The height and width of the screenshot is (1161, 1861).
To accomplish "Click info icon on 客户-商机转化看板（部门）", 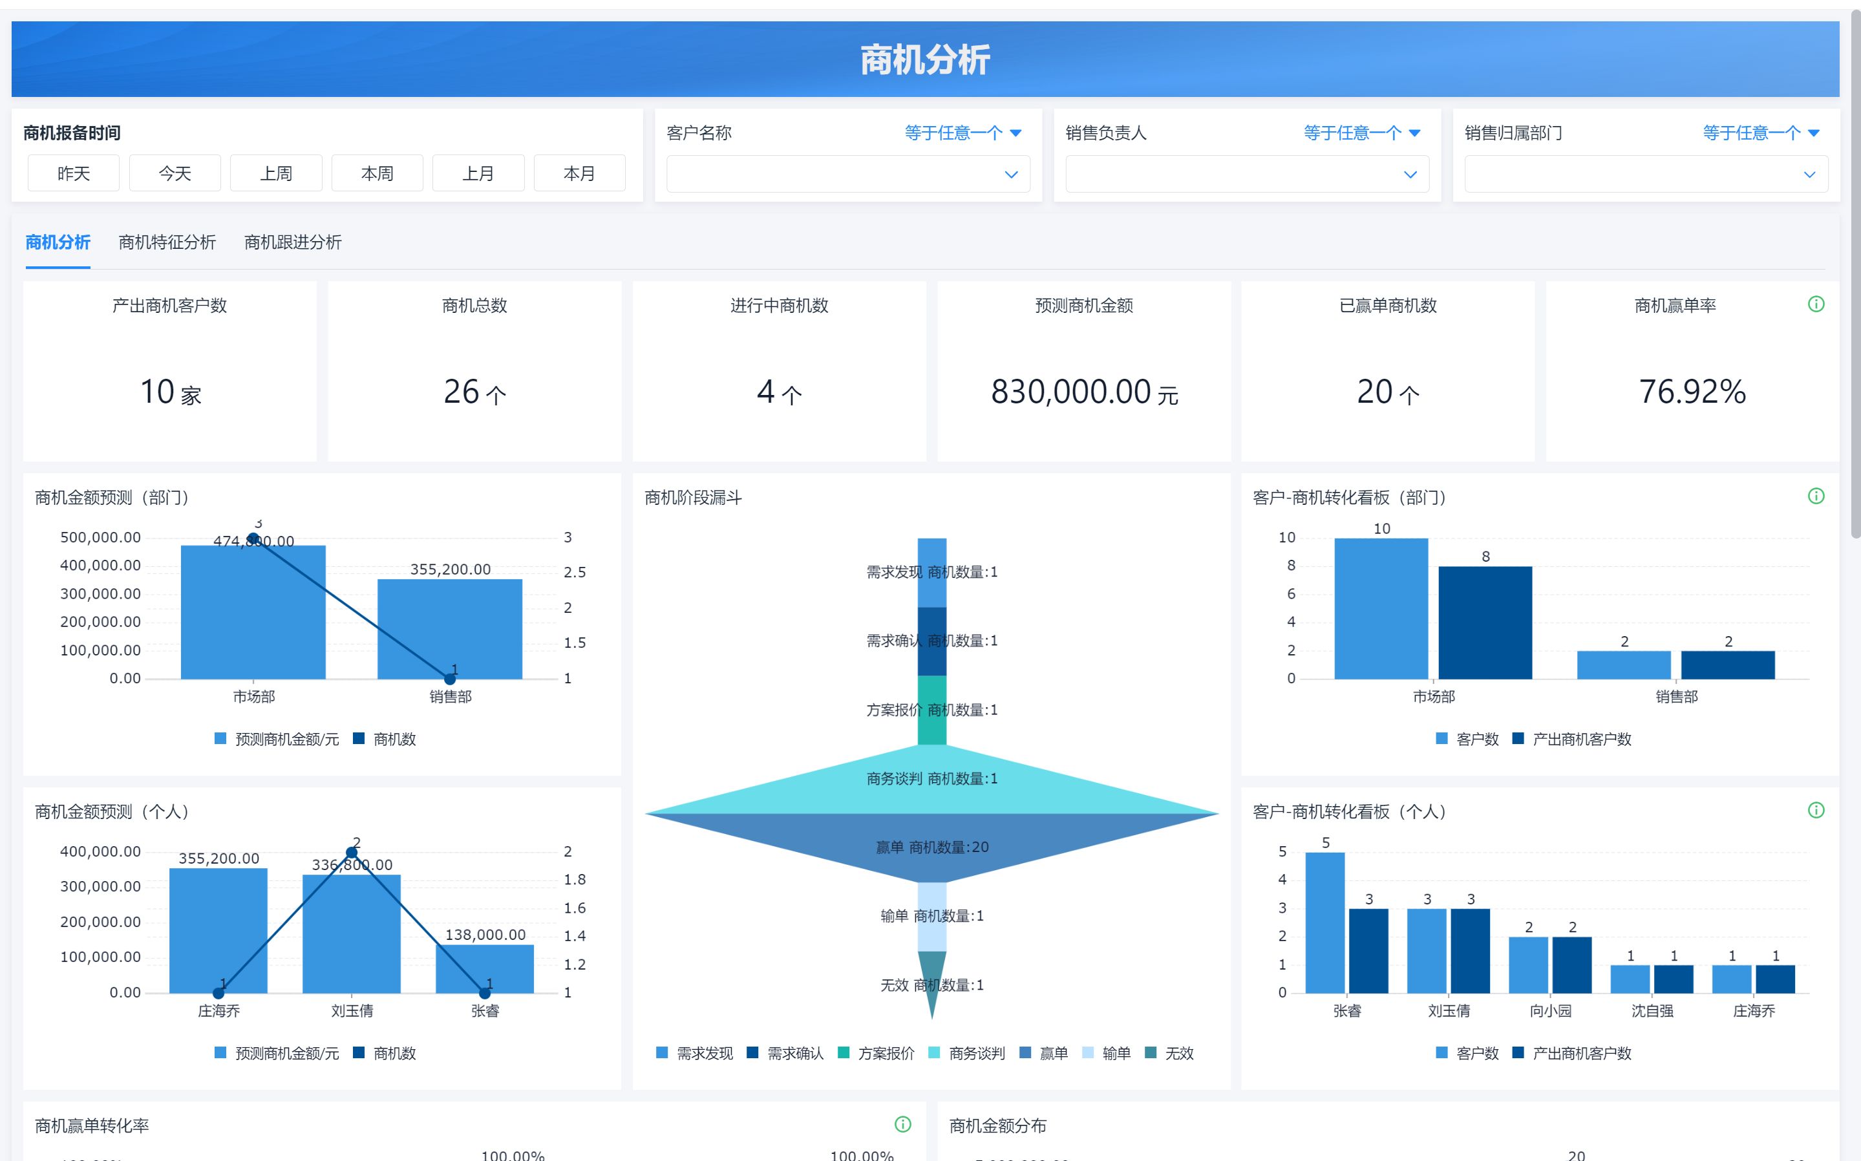I will tap(1815, 496).
